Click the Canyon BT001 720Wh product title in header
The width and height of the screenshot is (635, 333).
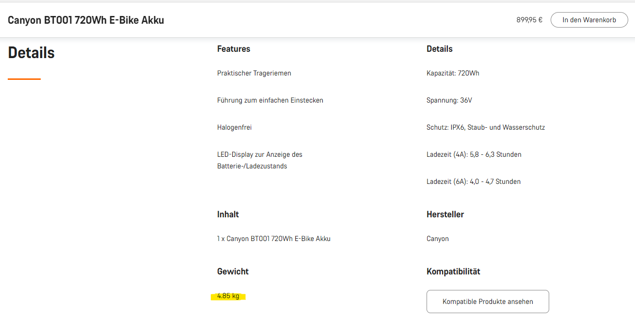tap(86, 20)
